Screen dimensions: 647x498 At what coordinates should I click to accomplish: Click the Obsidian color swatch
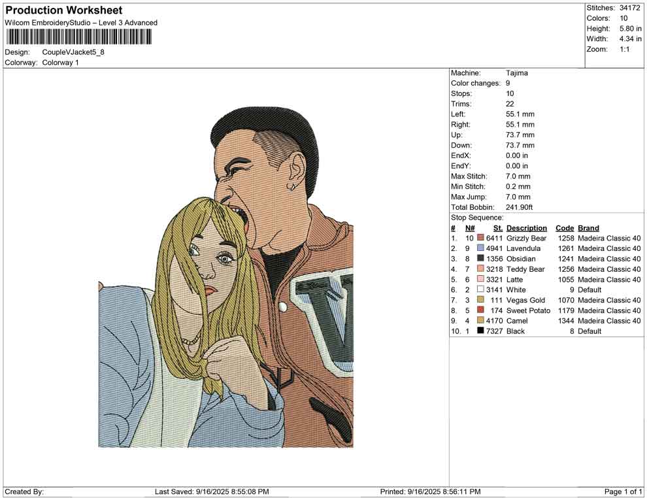point(480,259)
